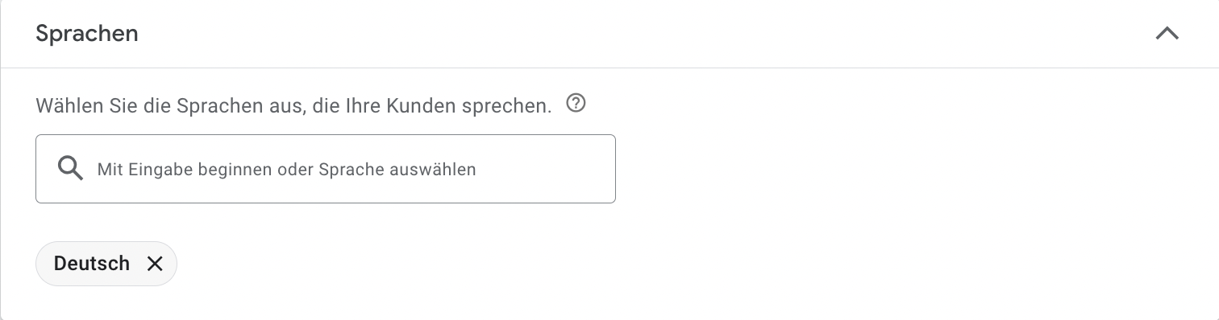Click 'Mit Eingabe beginnen oder Sprache auswählen' placeholder
Viewport: 1219px width, 320px height.
tap(287, 170)
